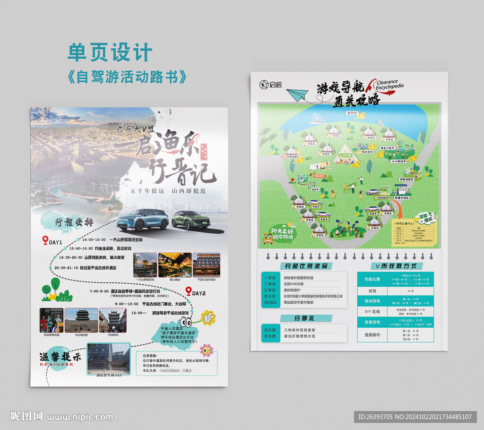Viewport: 484px width, 430px height.
Task: Click the red DAY2 location pin
Action: (x=188, y=291)
